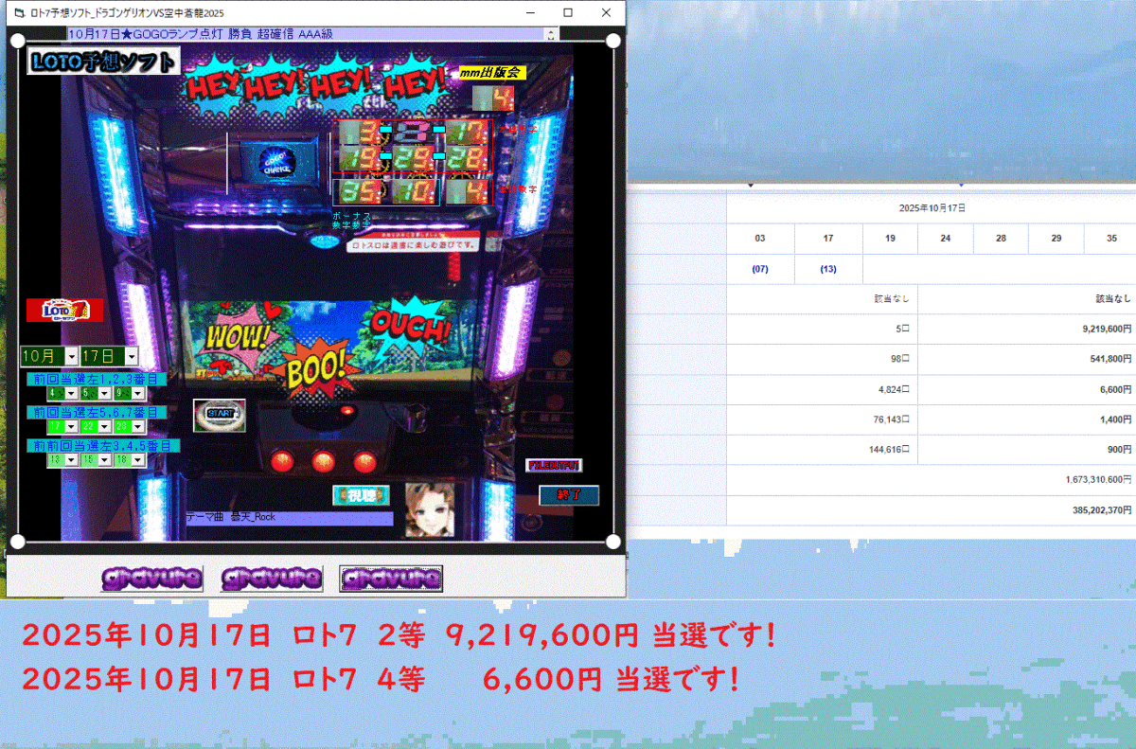Open the dropdown showing value 18
Image resolution: width=1136 pixels, height=749 pixels.
click(x=137, y=459)
